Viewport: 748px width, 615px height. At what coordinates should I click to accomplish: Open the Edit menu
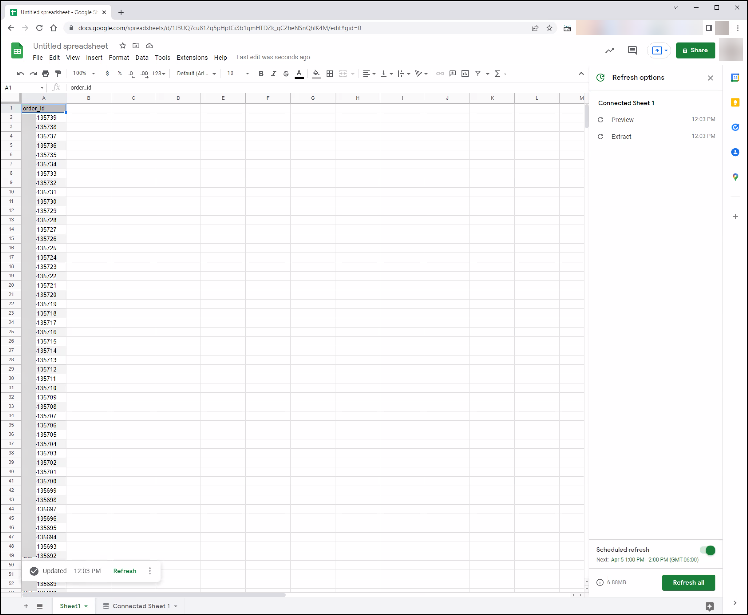tap(54, 58)
